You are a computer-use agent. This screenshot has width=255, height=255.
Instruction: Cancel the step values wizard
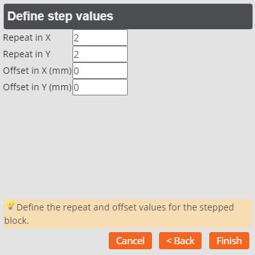point(130,240)
